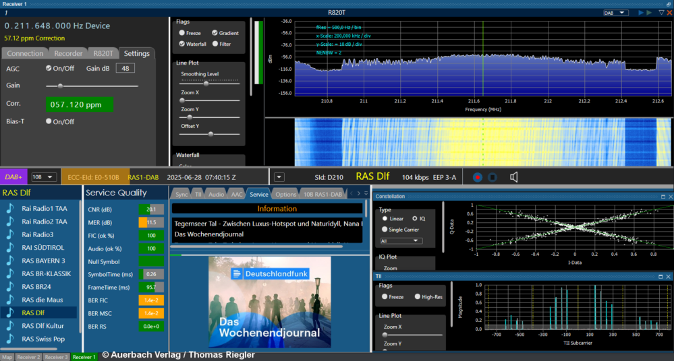
Task: Start recording with the red record button
Action: (x=477, y=177)
